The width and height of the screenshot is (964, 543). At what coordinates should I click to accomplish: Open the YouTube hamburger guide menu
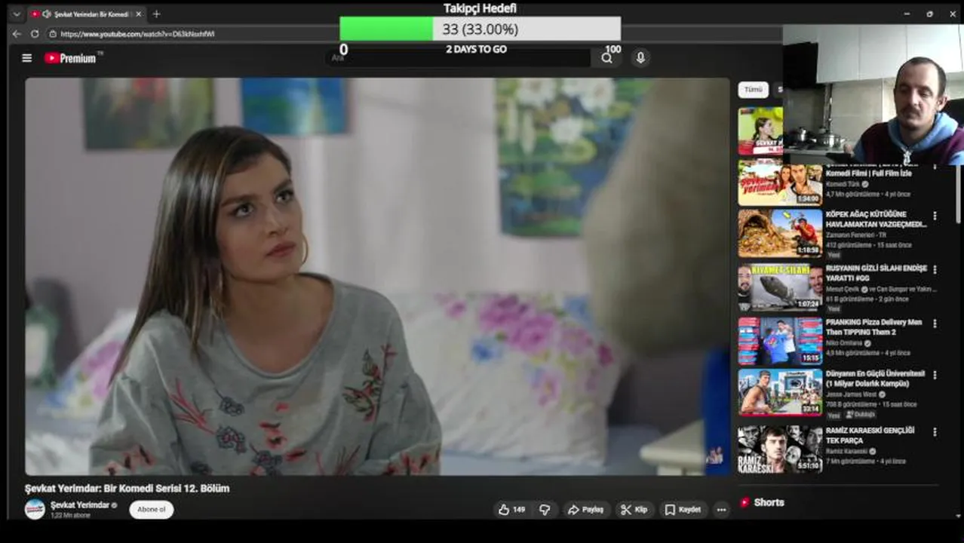tap(27, 58)
